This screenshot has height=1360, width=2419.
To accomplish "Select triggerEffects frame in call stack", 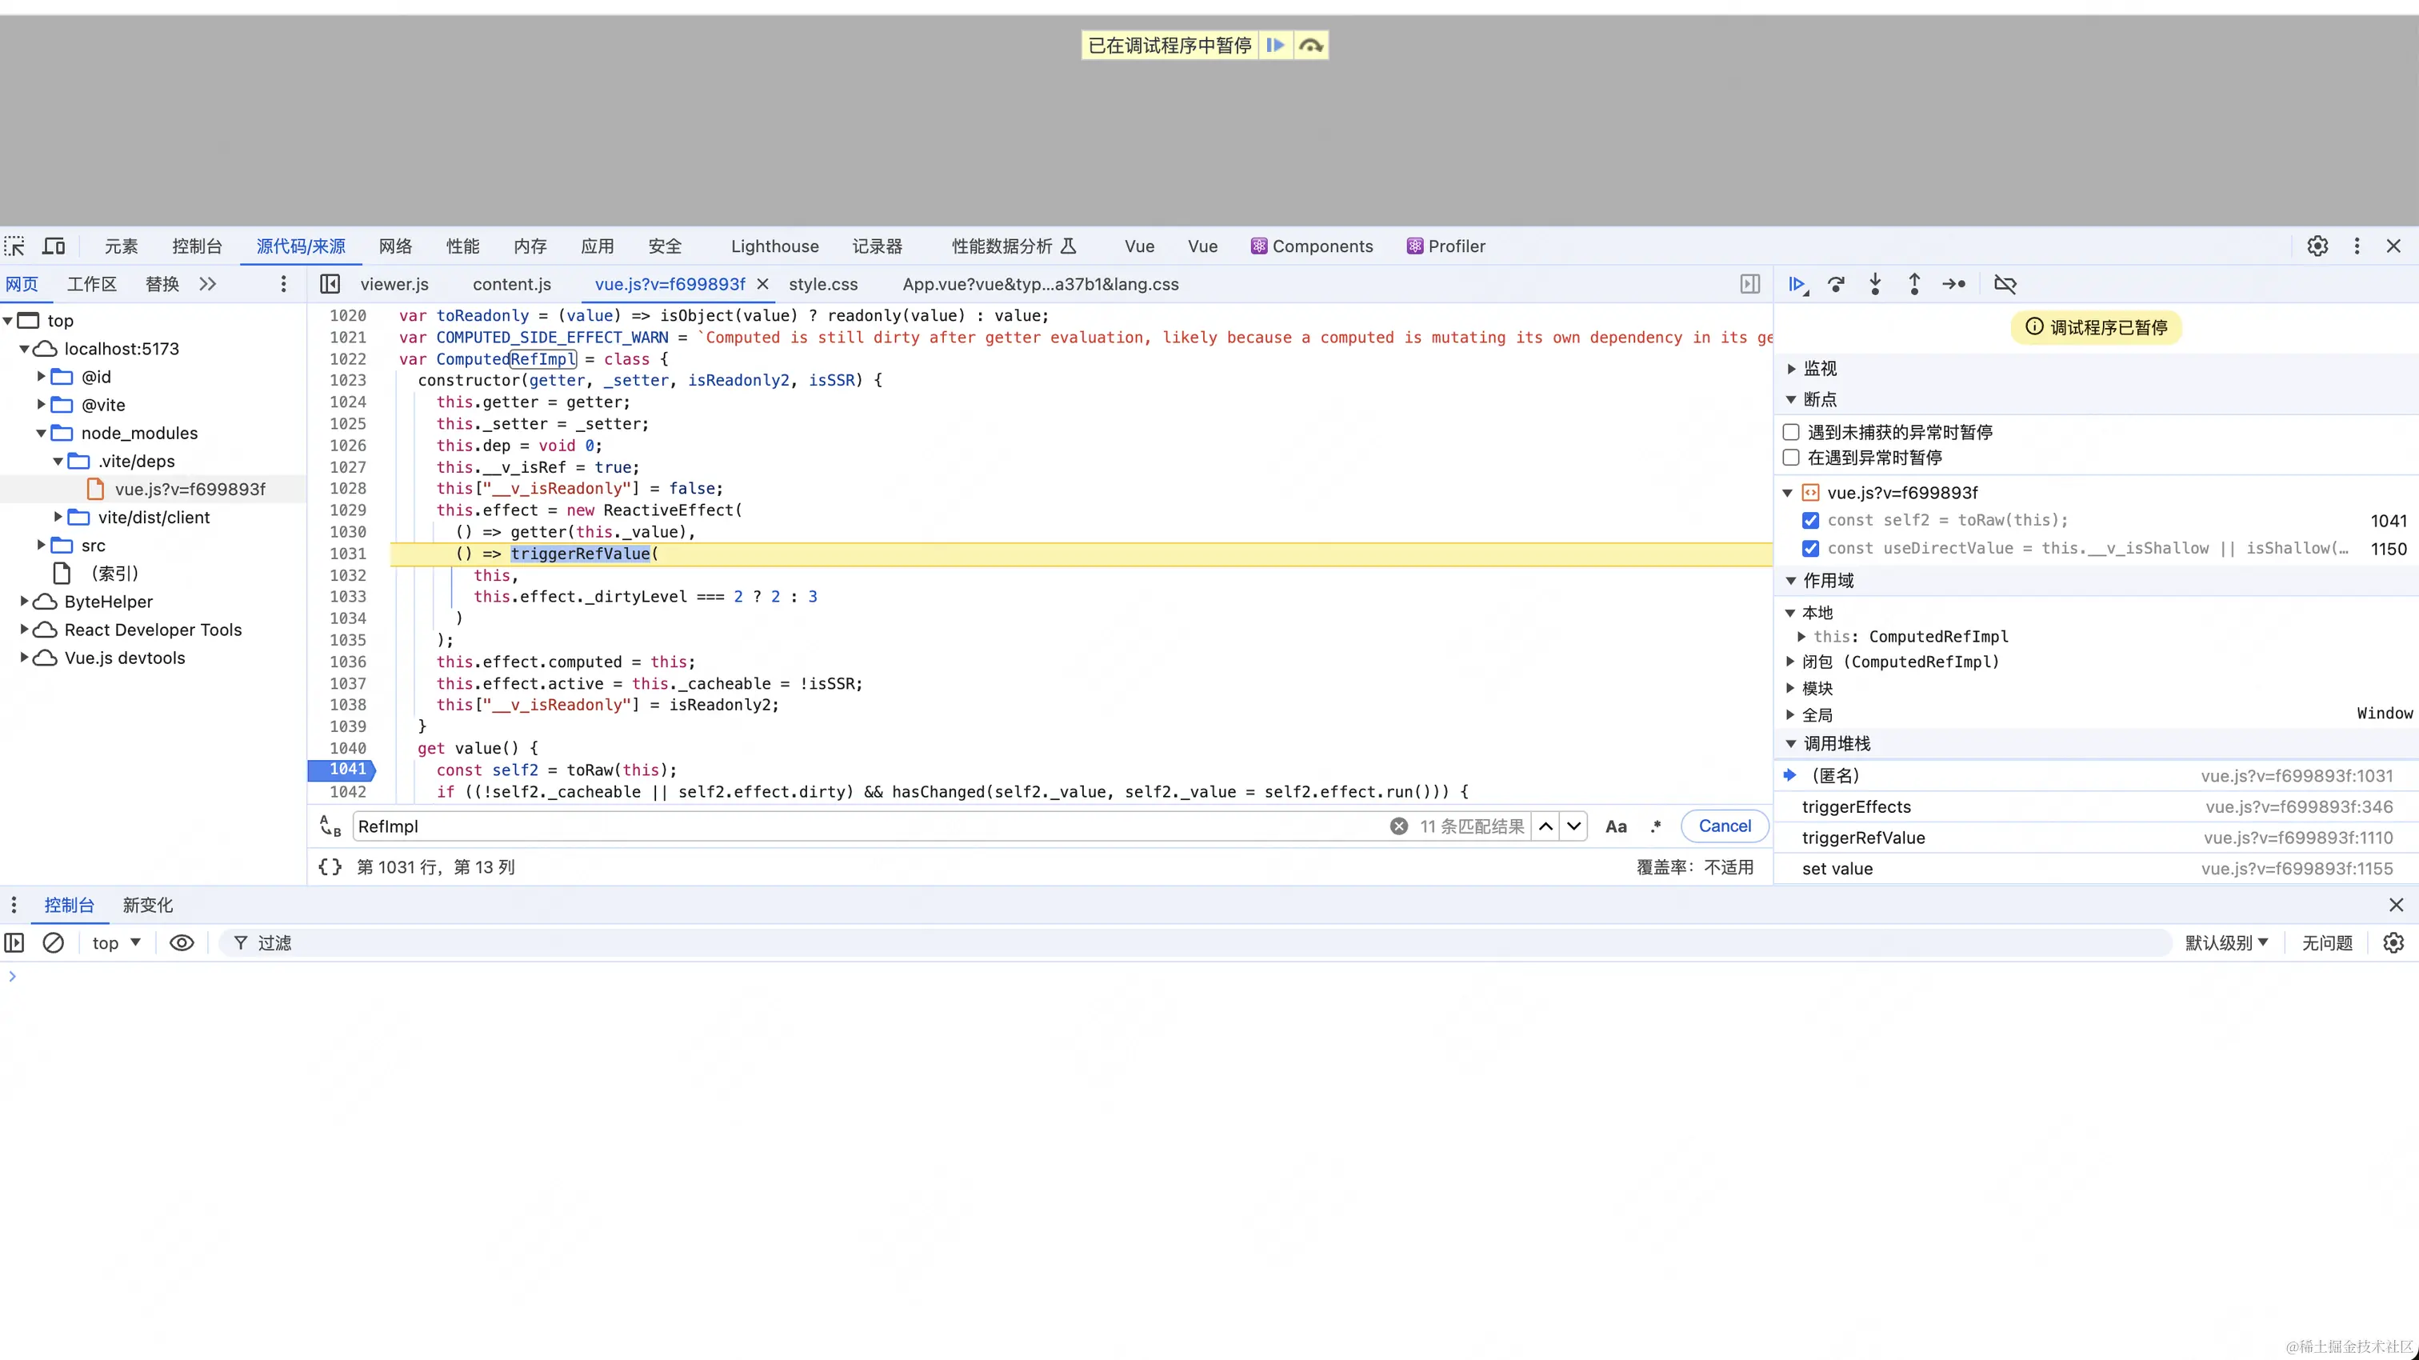I will 1856,806.
